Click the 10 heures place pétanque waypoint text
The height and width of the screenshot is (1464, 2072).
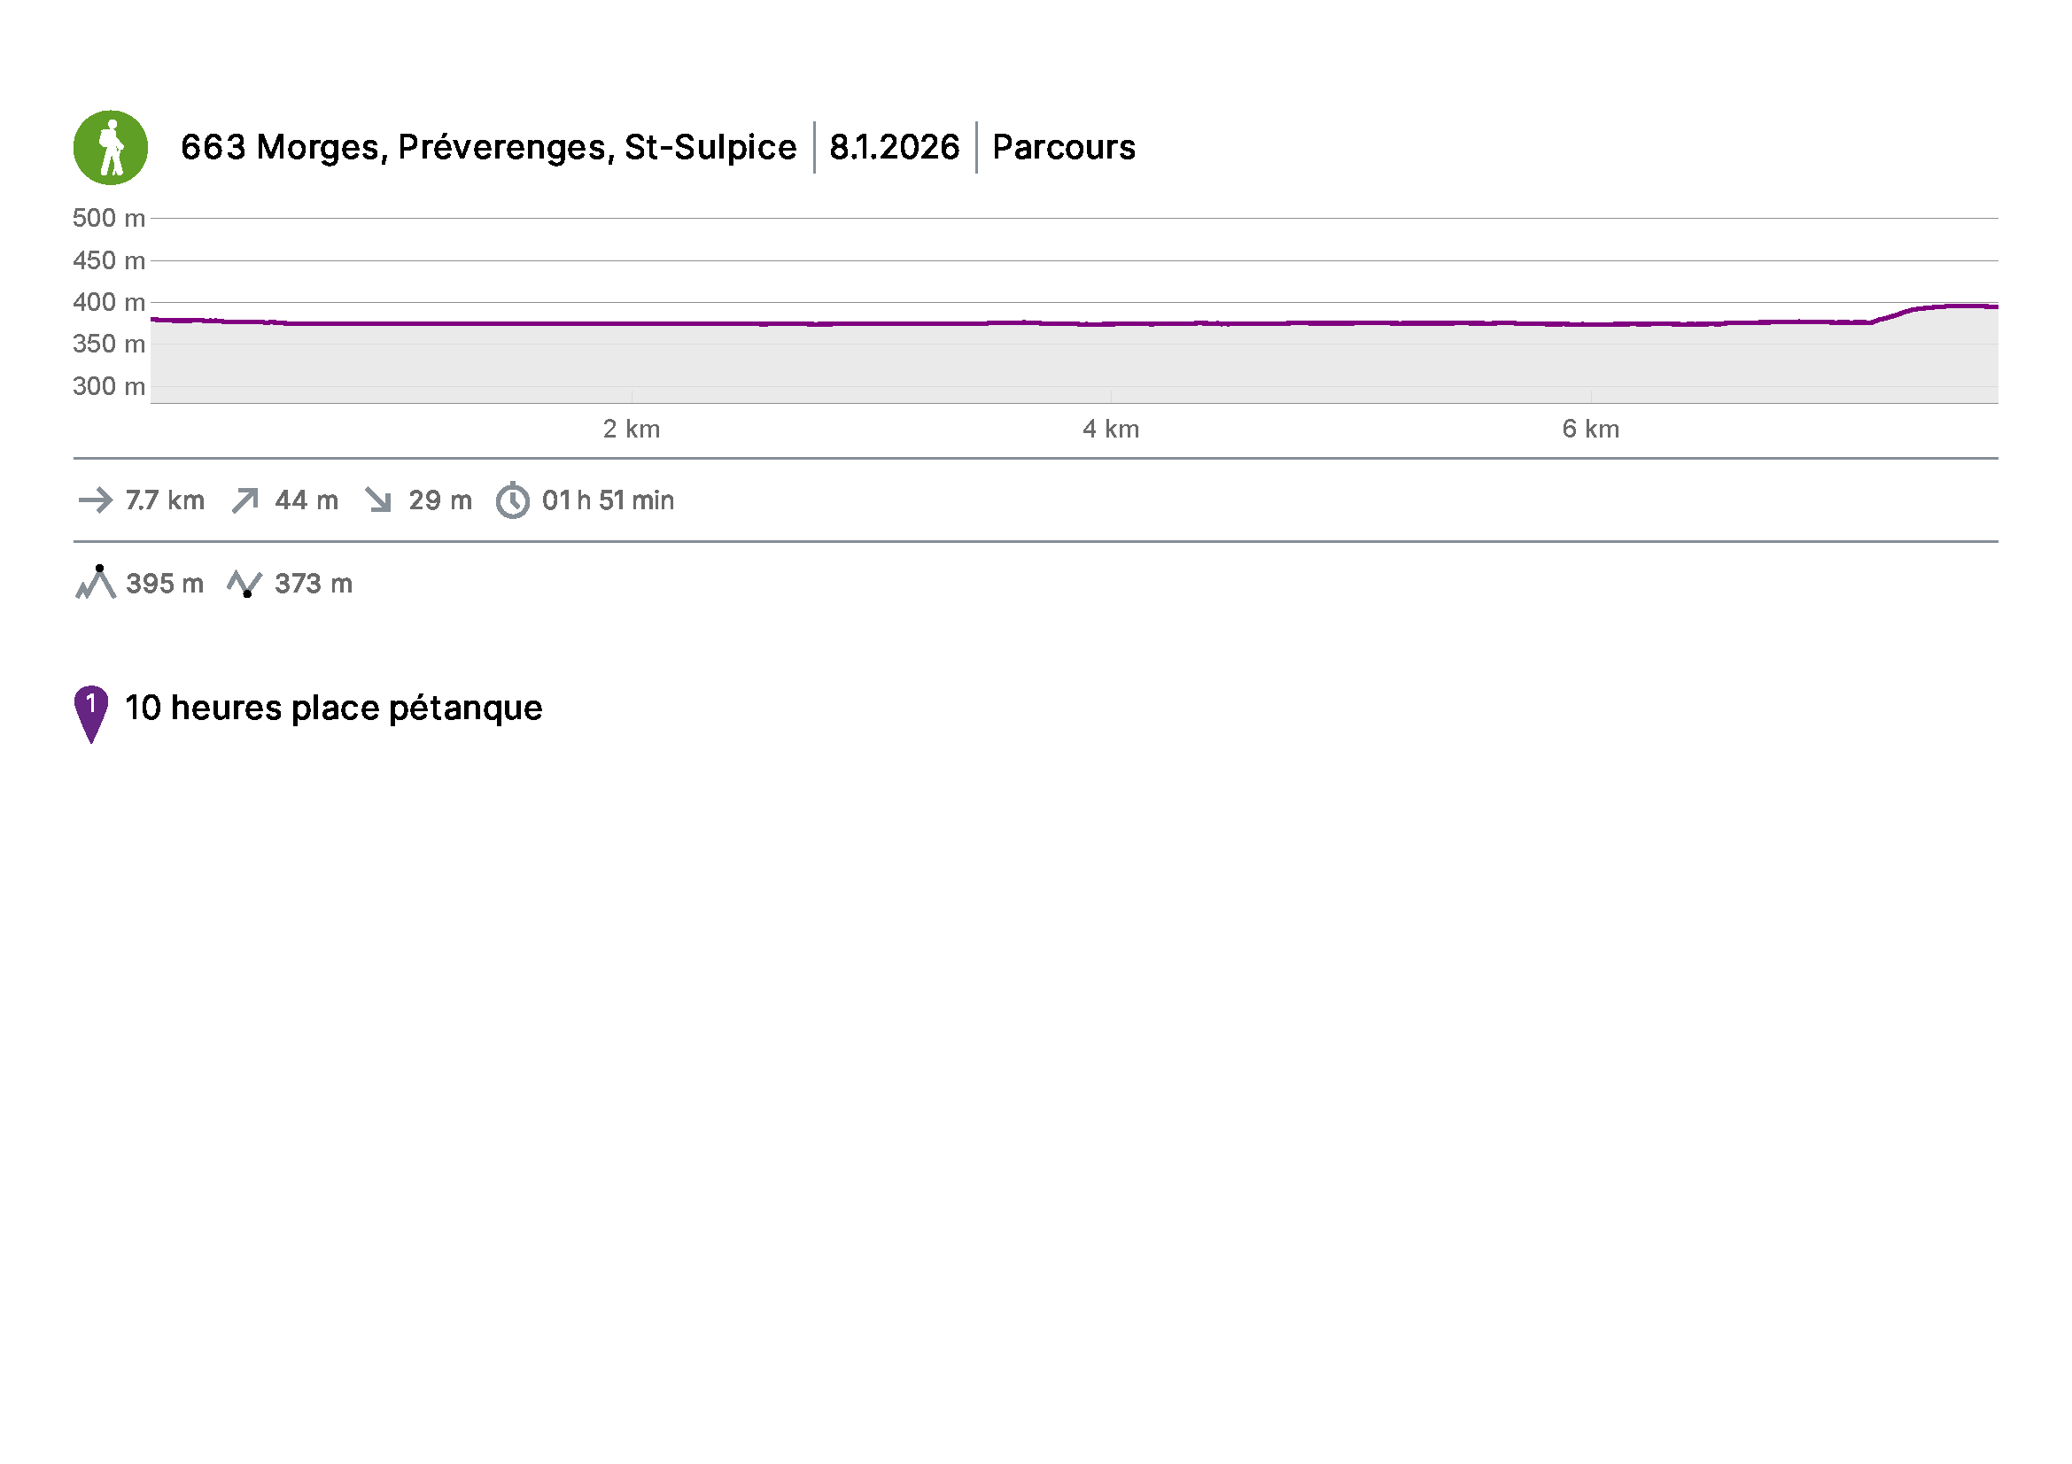[x=333, y=709]
